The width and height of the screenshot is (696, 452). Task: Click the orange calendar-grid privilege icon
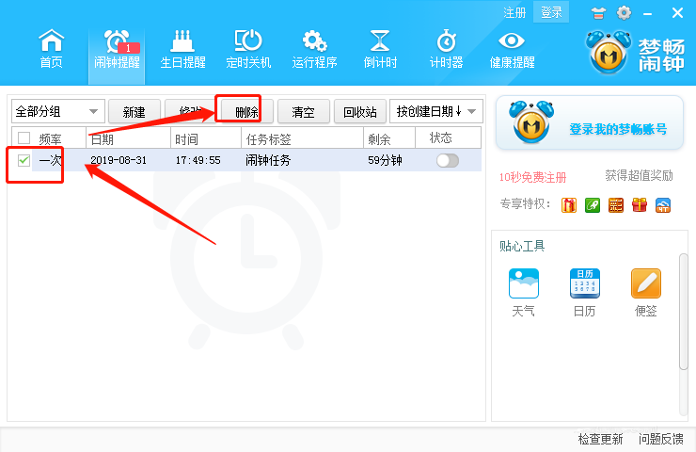point(616,205)
